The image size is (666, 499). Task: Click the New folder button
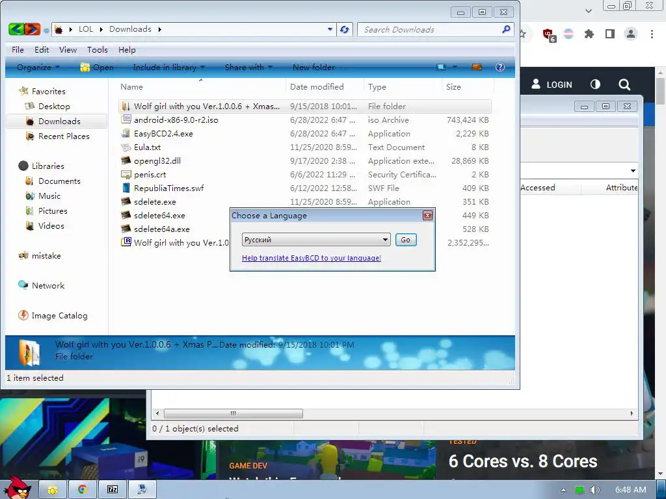[x=313, y=67]
